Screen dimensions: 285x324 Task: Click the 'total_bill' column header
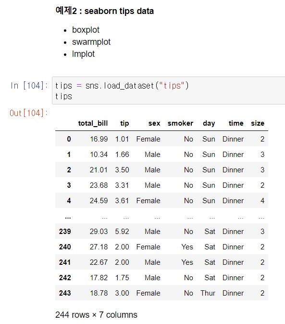[93, 123]
